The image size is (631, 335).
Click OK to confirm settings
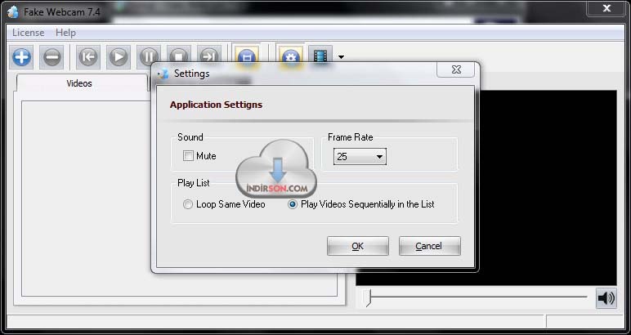click(357, 246)
